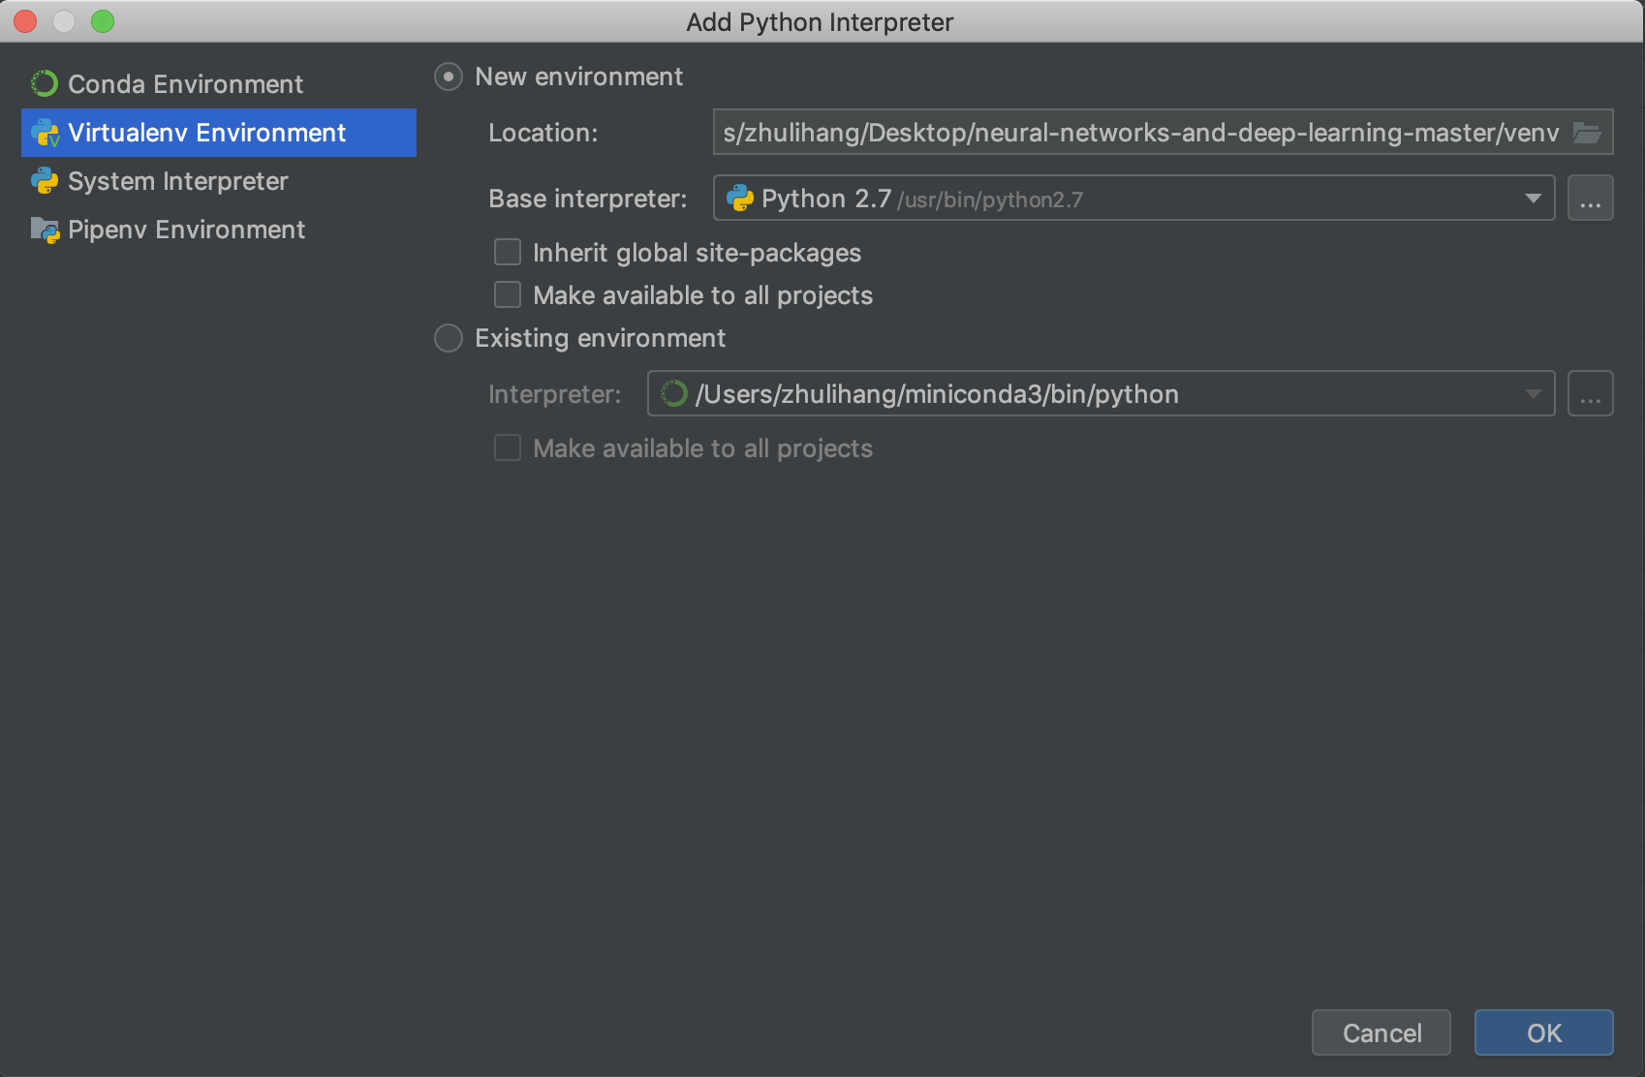Screen dimensions: 1645x1077
Task: Click the "Location:" label
Action: coord(543,133)
